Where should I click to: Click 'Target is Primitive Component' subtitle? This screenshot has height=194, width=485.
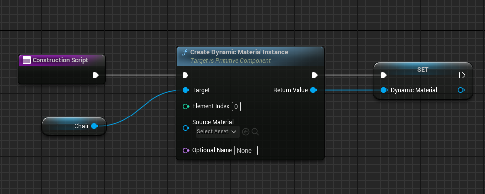pyautogui.click(x=230, y=61)
